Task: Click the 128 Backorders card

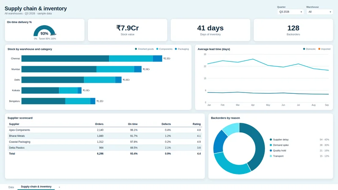Action: click(x=293, y=30)
